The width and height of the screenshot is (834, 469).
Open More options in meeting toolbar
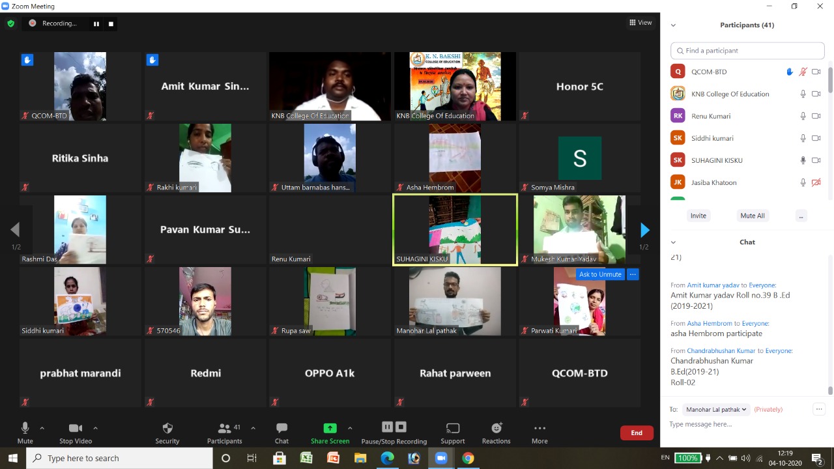coord(539,429)
